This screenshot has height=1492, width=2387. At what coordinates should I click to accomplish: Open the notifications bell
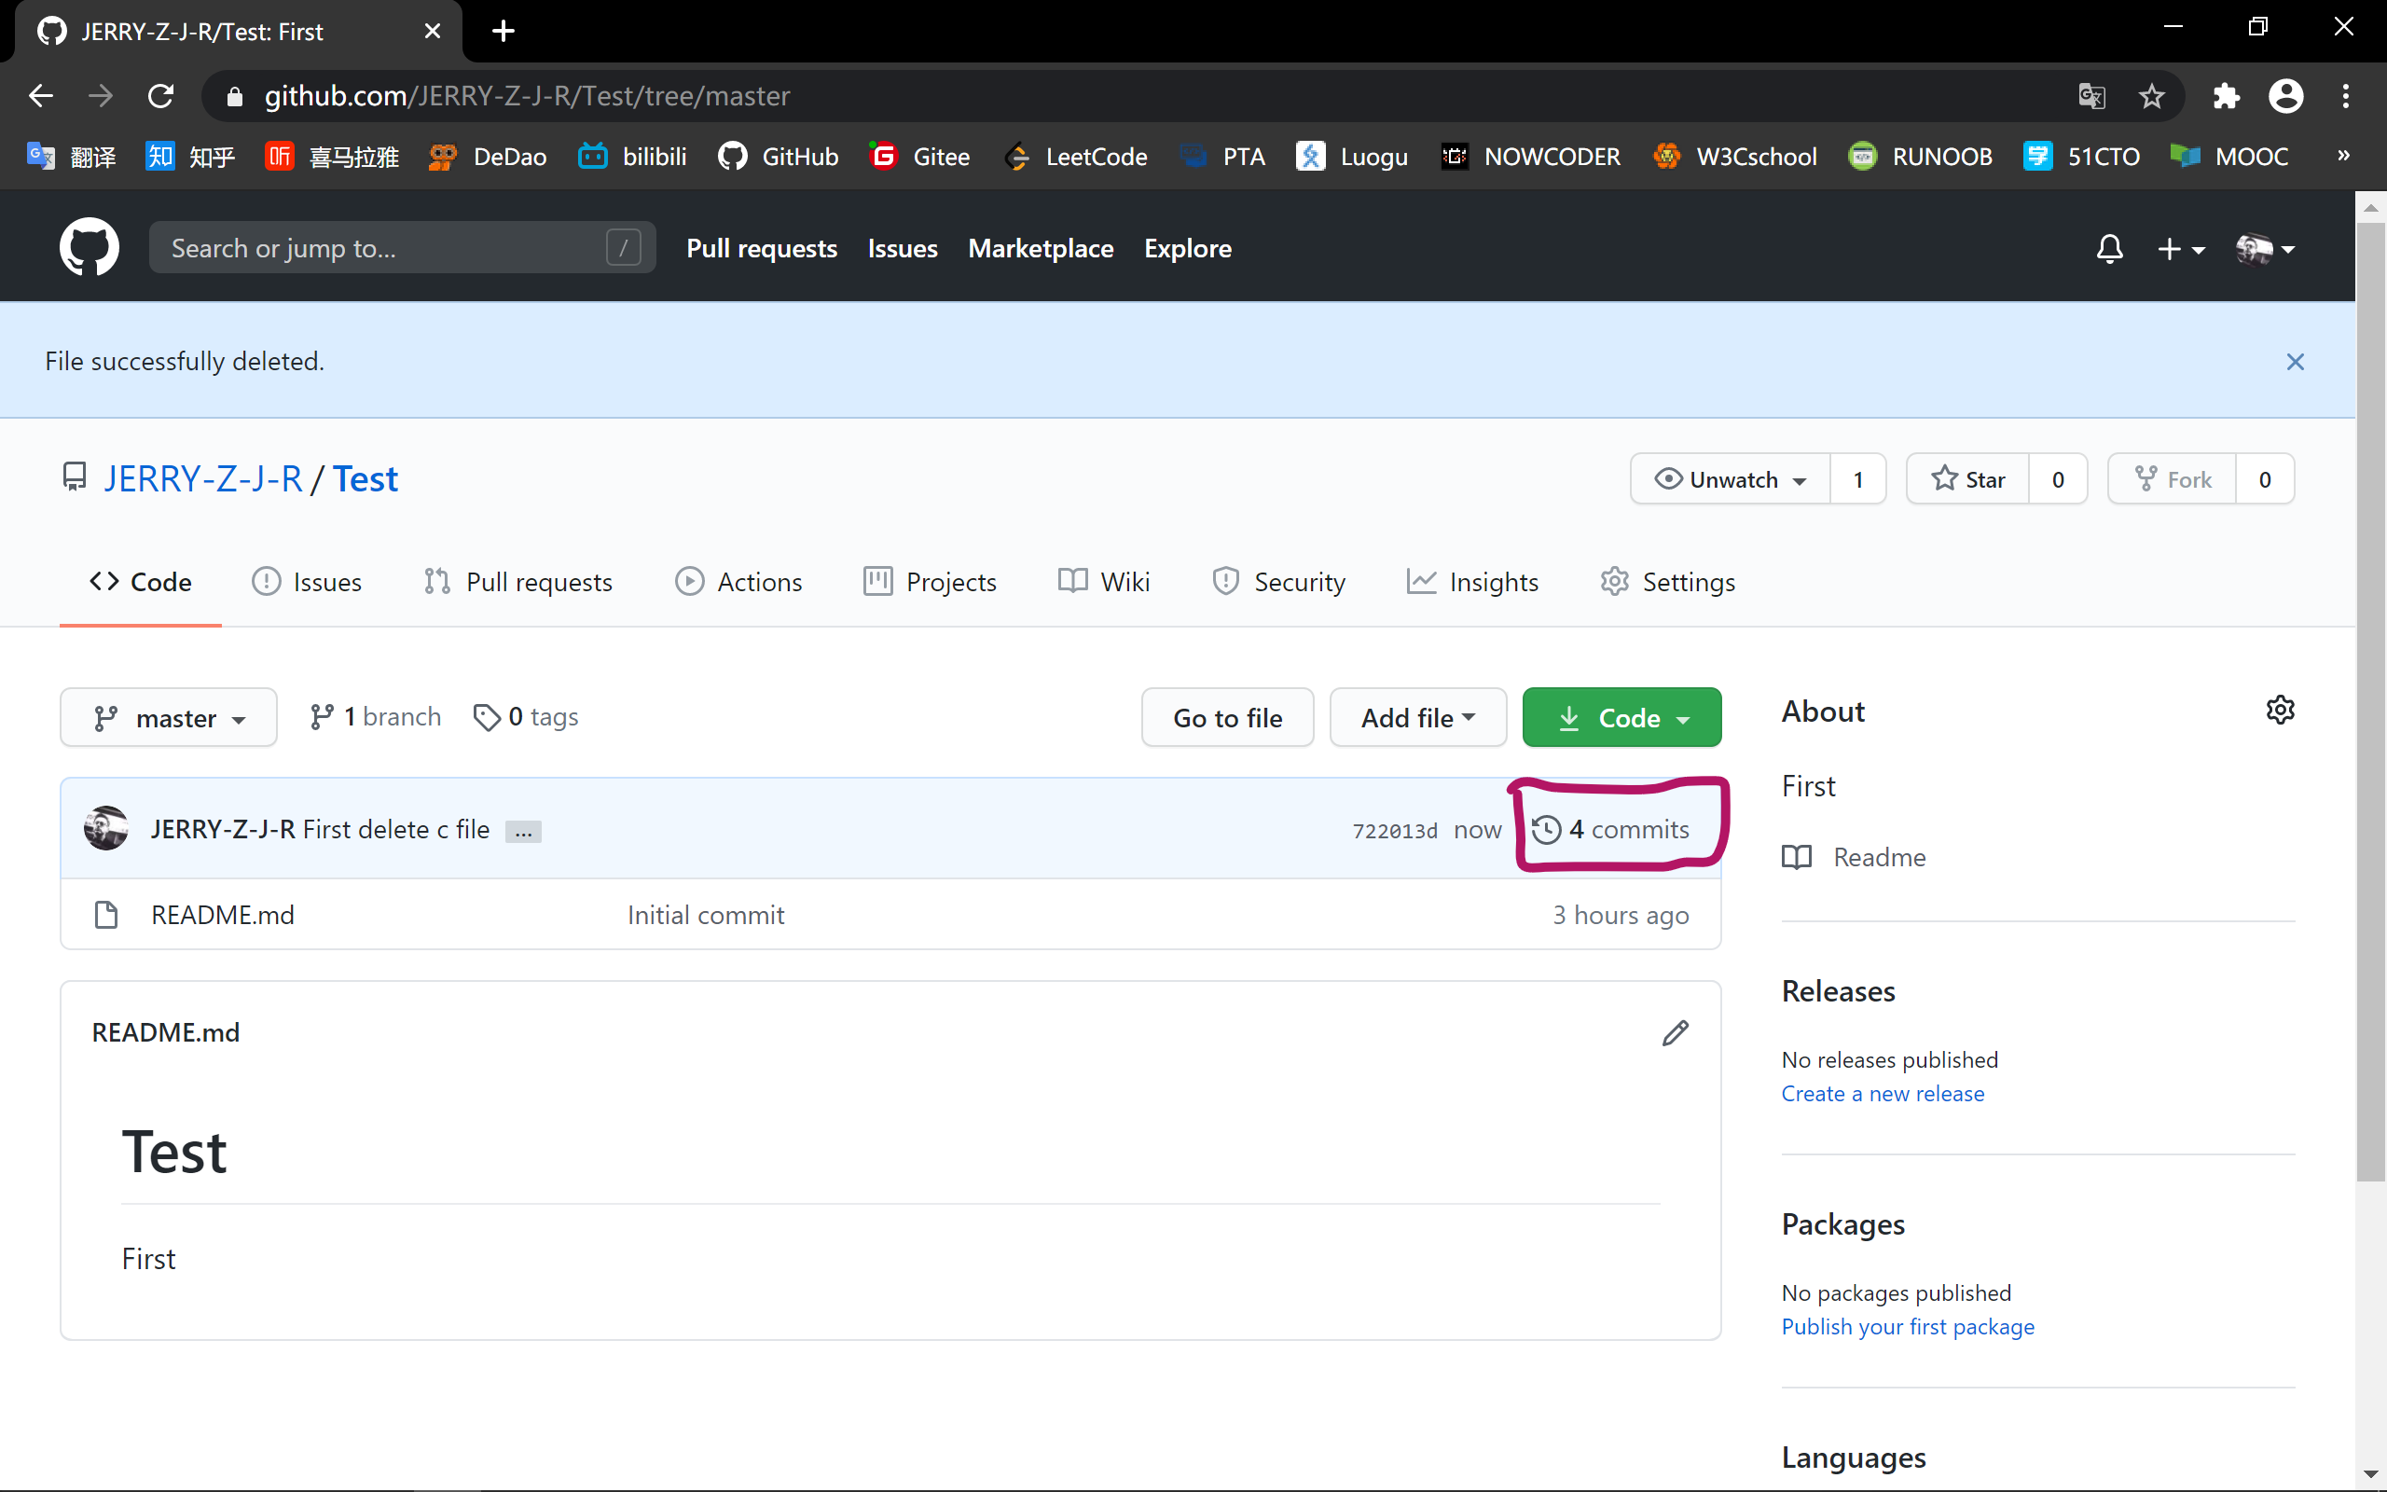(x=2109, y=249)
